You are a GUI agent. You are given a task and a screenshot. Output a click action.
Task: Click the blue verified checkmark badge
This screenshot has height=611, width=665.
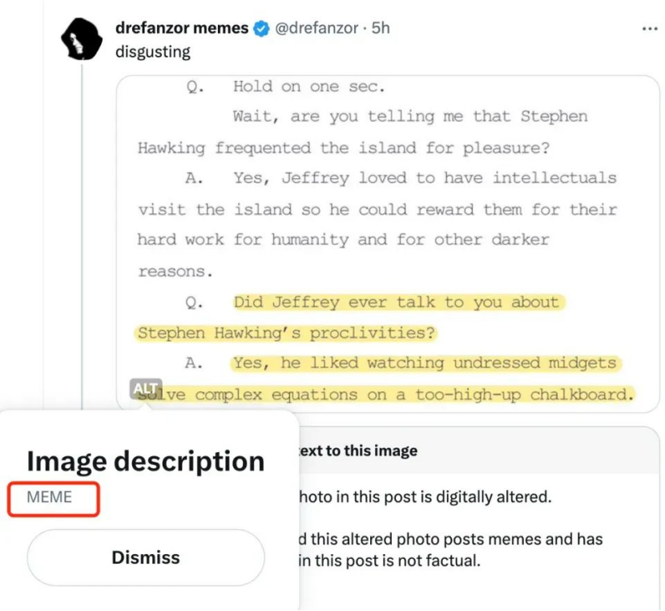pyautogui.click(x=261, y=28)
